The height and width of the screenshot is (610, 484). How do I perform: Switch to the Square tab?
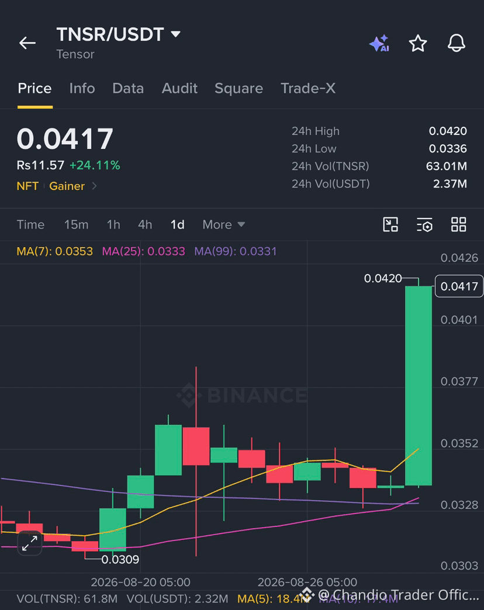click(239, 88)
